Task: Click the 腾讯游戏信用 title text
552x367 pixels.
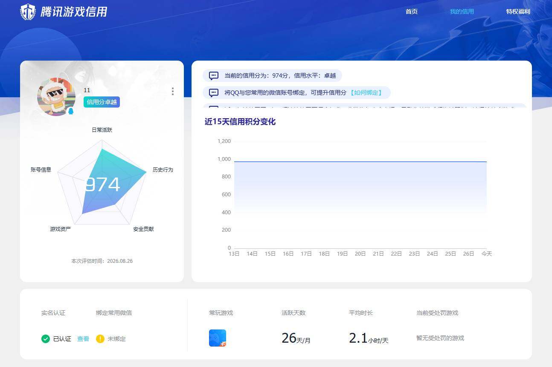Action: [74, 12]
